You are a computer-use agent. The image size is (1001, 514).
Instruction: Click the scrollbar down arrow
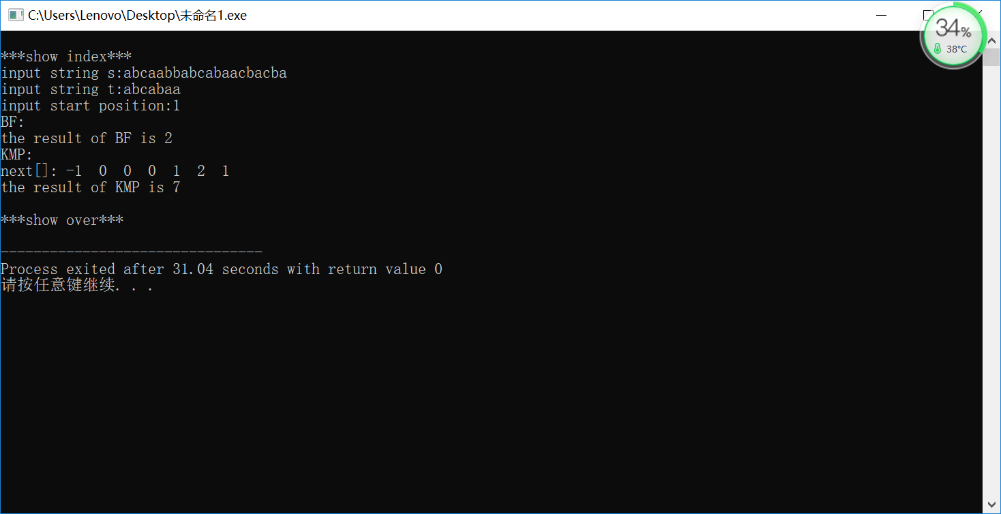pos(991,506)
